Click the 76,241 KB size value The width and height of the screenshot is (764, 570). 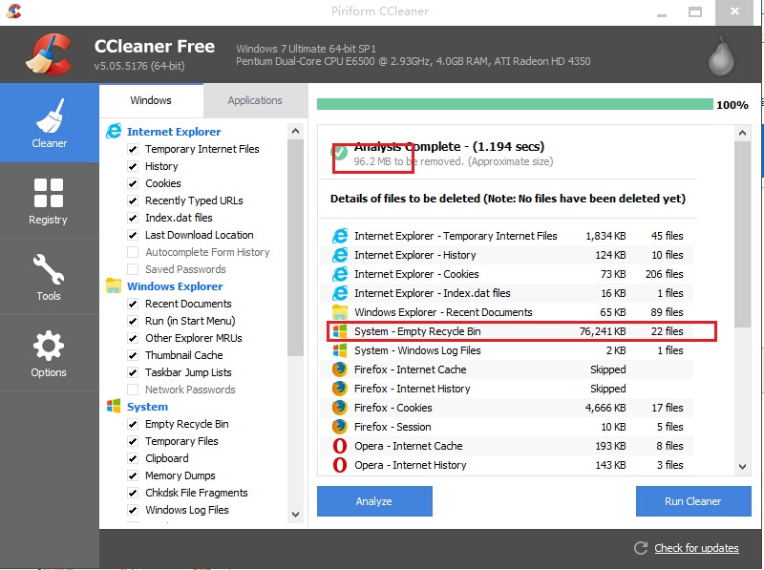point(603,331)
